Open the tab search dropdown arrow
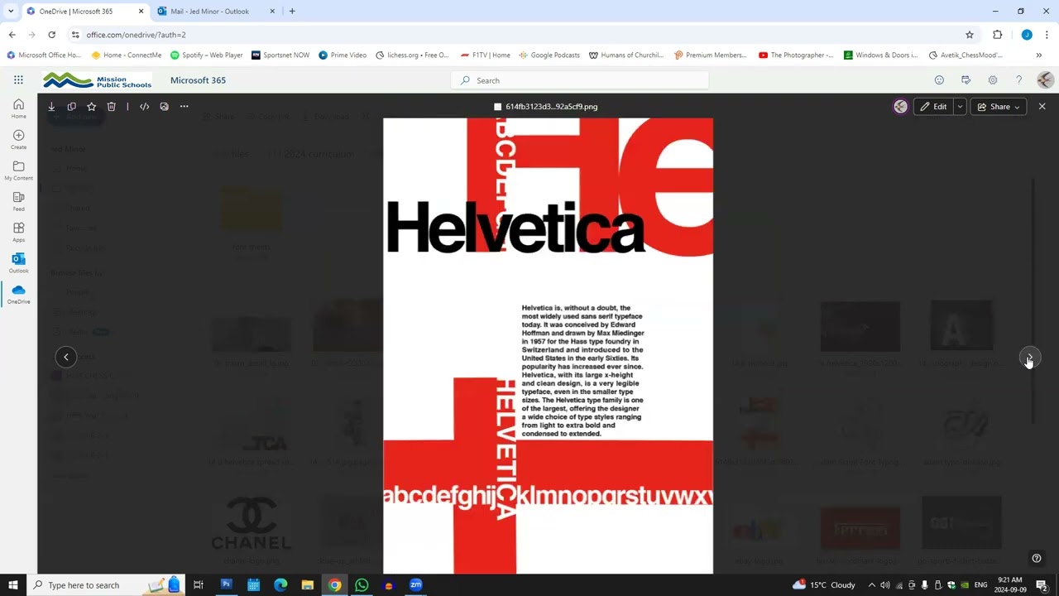The image size is (1059, 596). coord(10,12)
